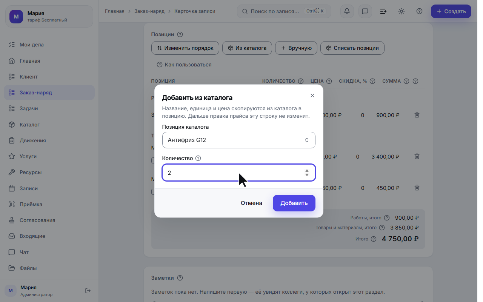Open the Входящие inbox
The image size is (483, 302).
click(x=49, y=236)
